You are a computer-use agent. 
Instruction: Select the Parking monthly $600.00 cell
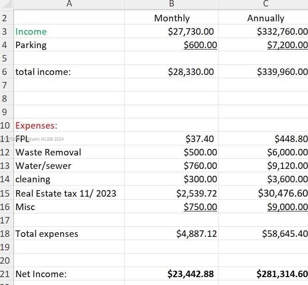pos(172,45)
